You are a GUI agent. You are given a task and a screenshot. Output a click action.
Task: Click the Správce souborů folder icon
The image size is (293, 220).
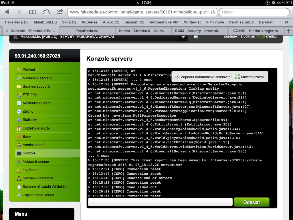(19, 87)
